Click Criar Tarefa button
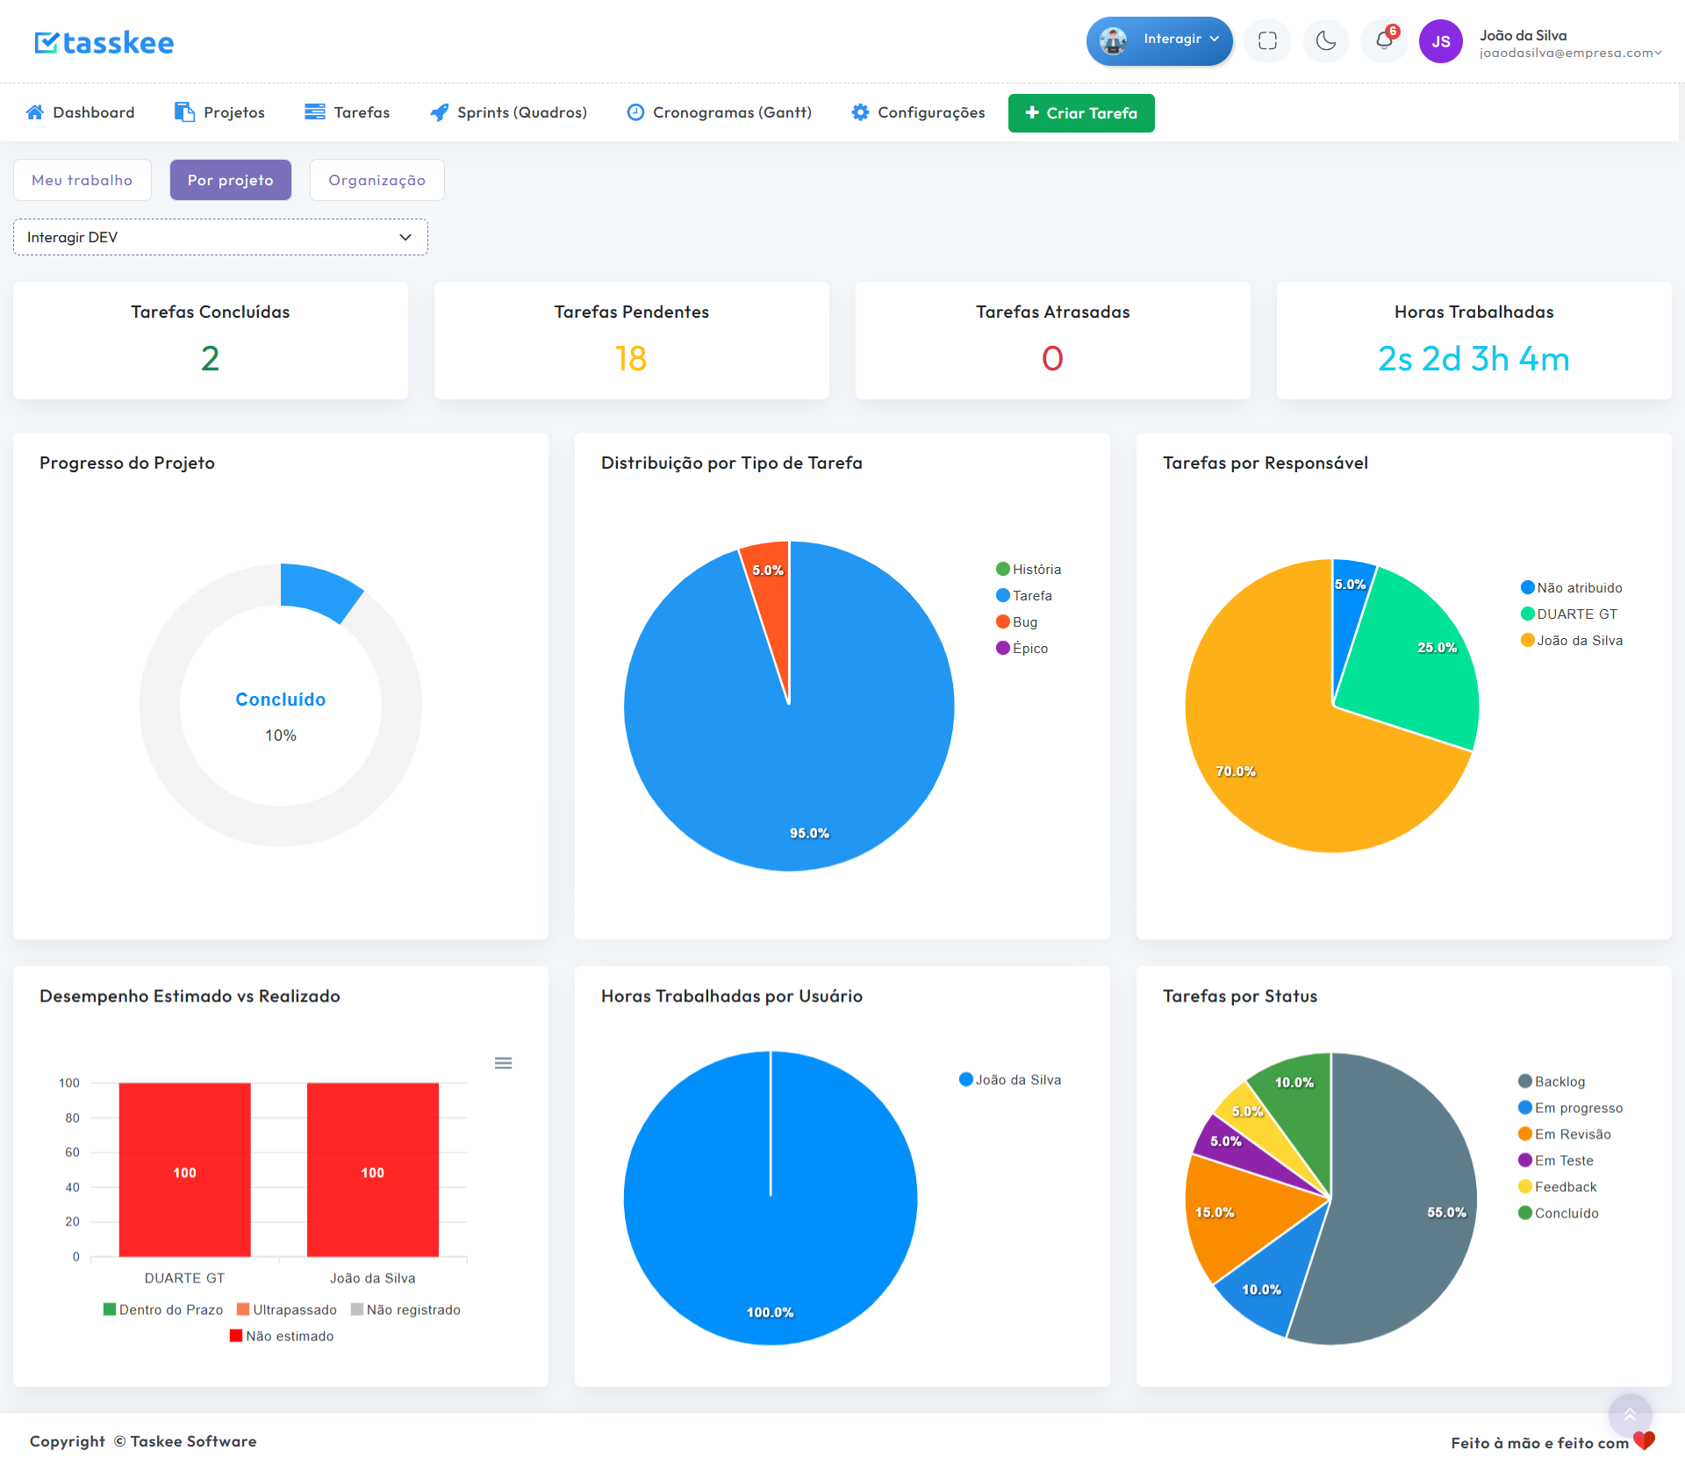Screen dimensions: 1685x1472 pos(1081,113)
